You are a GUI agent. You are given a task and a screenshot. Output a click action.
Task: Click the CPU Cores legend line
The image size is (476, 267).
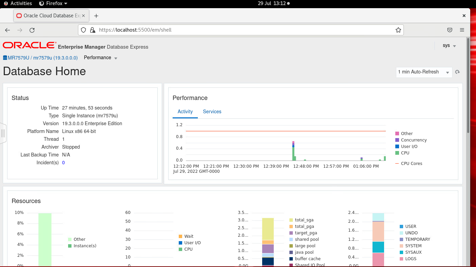tap(397, 164)
